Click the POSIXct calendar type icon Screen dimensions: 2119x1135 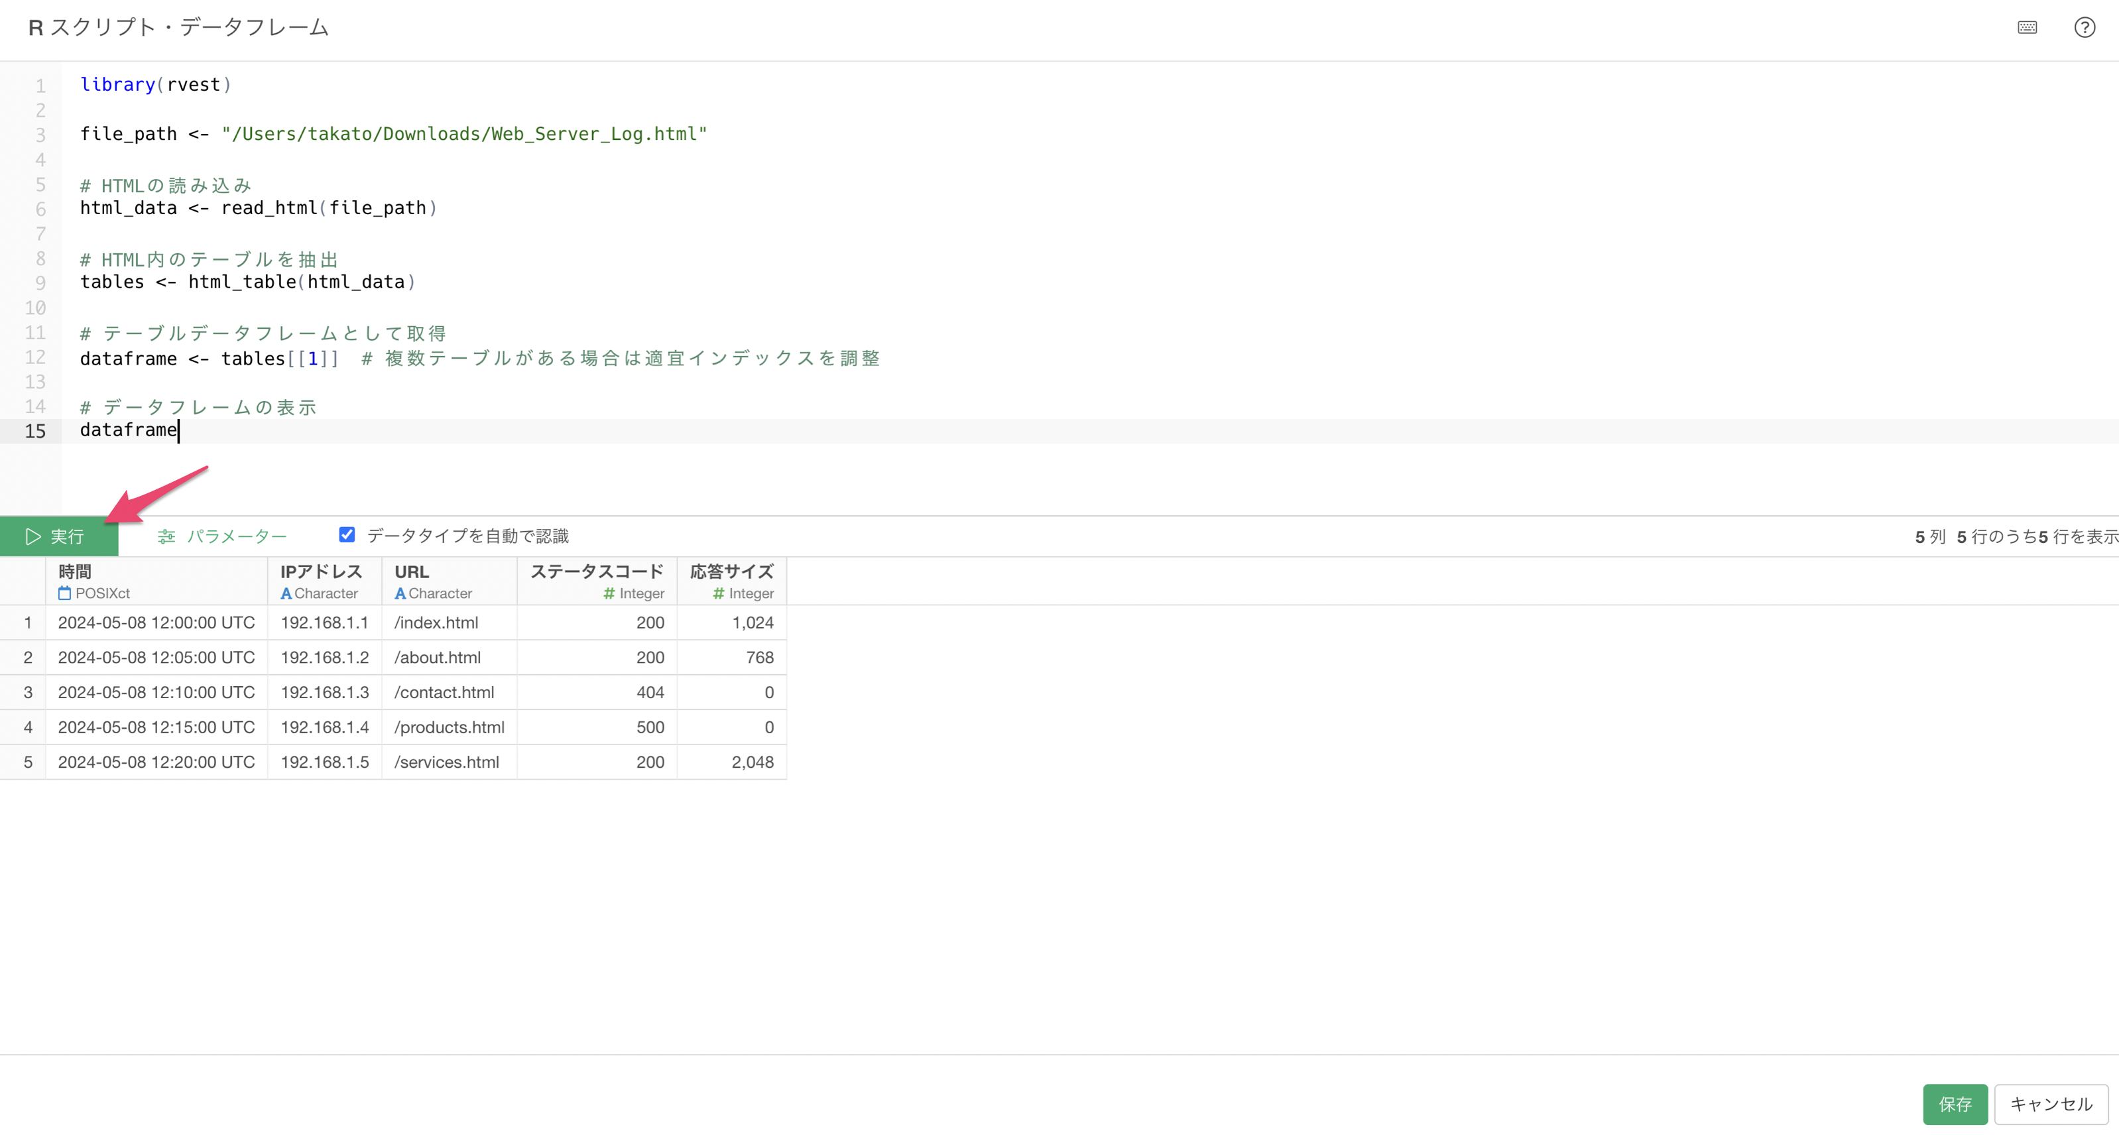coord(65,593)
